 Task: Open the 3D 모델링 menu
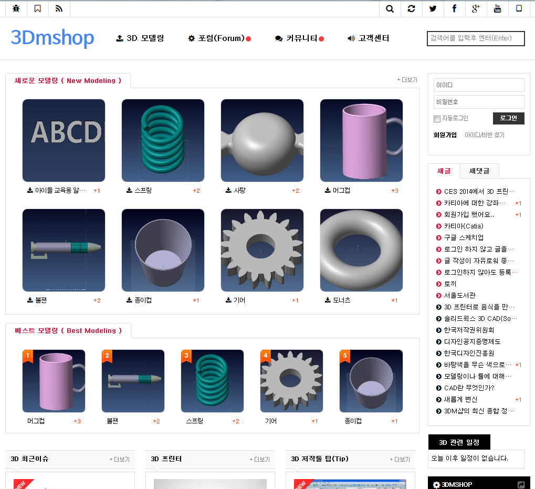tap(140, 38)
